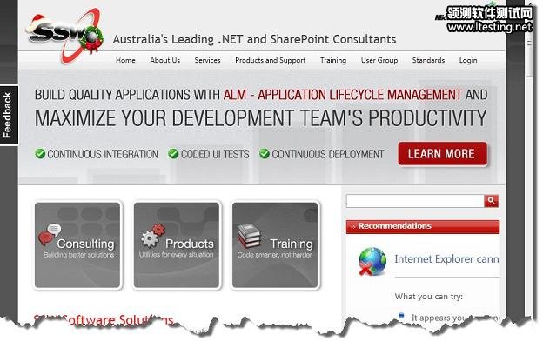
Task: Open the User Group navigation link
Action: point(379,61)
